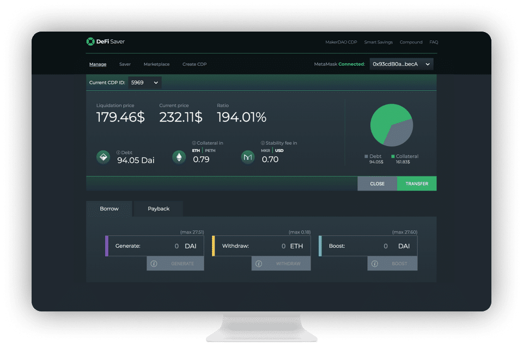The height and width of the screenshot is (343, 523).
Task: Click the CLOSE button
Action: tap(377, 183)
